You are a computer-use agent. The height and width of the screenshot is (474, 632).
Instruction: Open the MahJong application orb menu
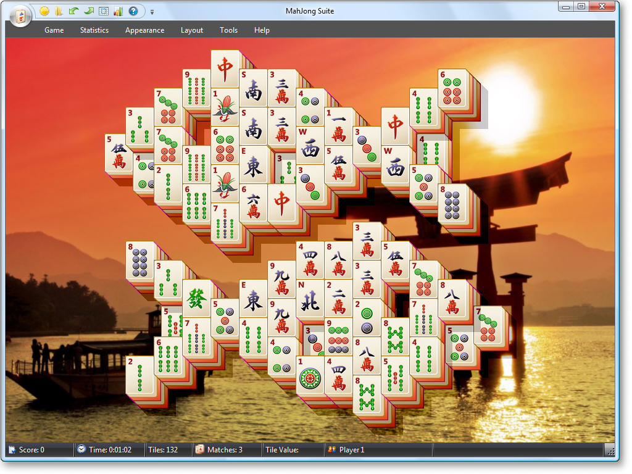coord(20,17)
